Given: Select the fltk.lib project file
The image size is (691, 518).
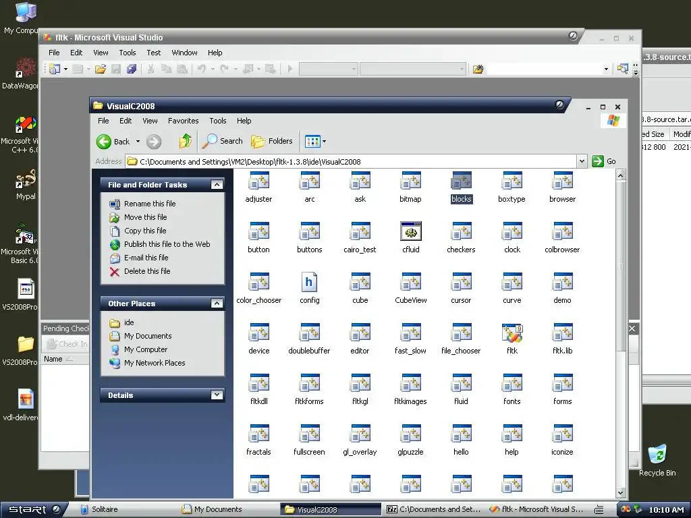Looking at the screenshot, I should [562, 339].
